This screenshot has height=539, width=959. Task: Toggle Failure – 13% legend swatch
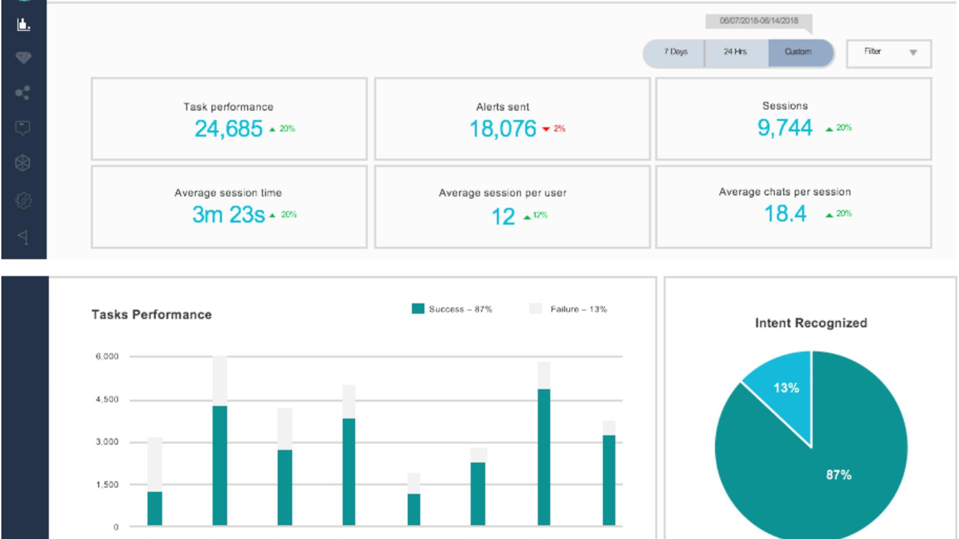(x=535, y=309)
